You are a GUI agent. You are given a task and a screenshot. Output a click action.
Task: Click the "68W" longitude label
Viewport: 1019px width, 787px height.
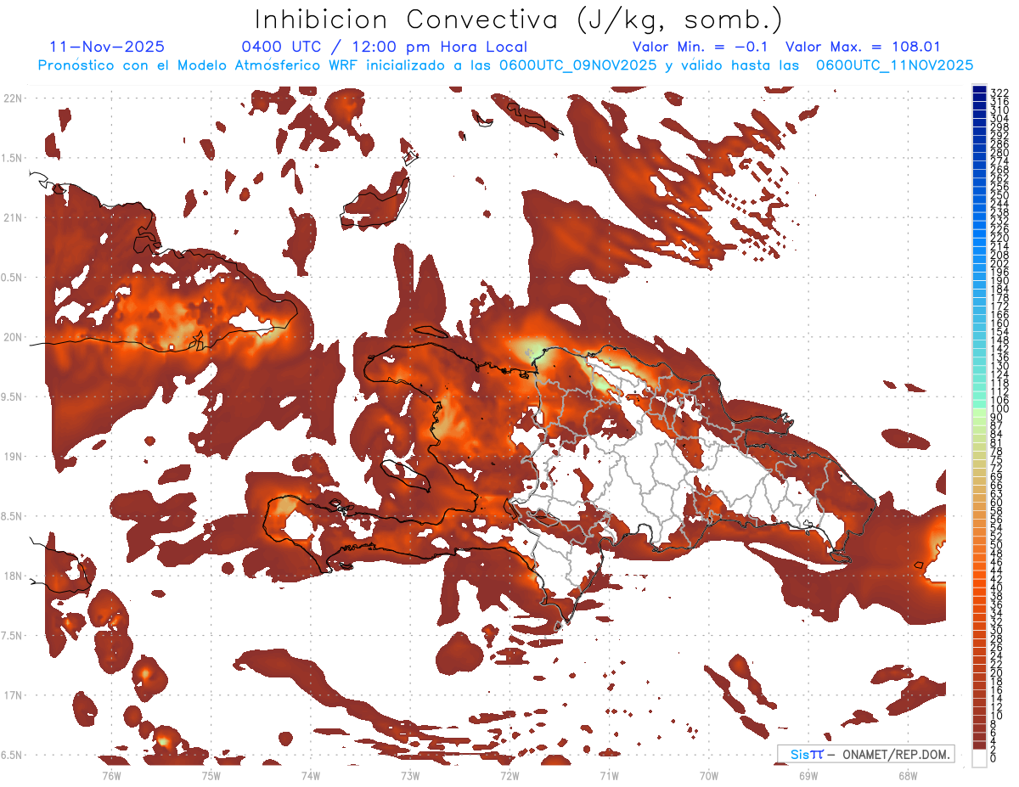[x=908, y=774]
